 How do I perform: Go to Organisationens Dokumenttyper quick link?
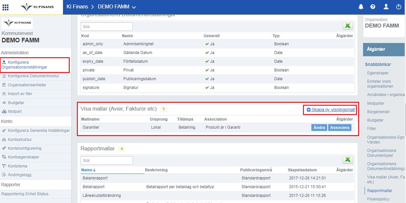pos(382,153)
